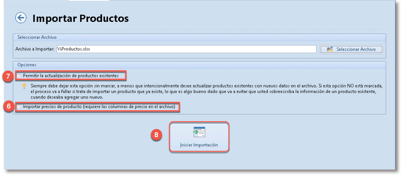Check Importar precios de producto option
This screenshot has width=401, height=175.
(x=19, y=107)
